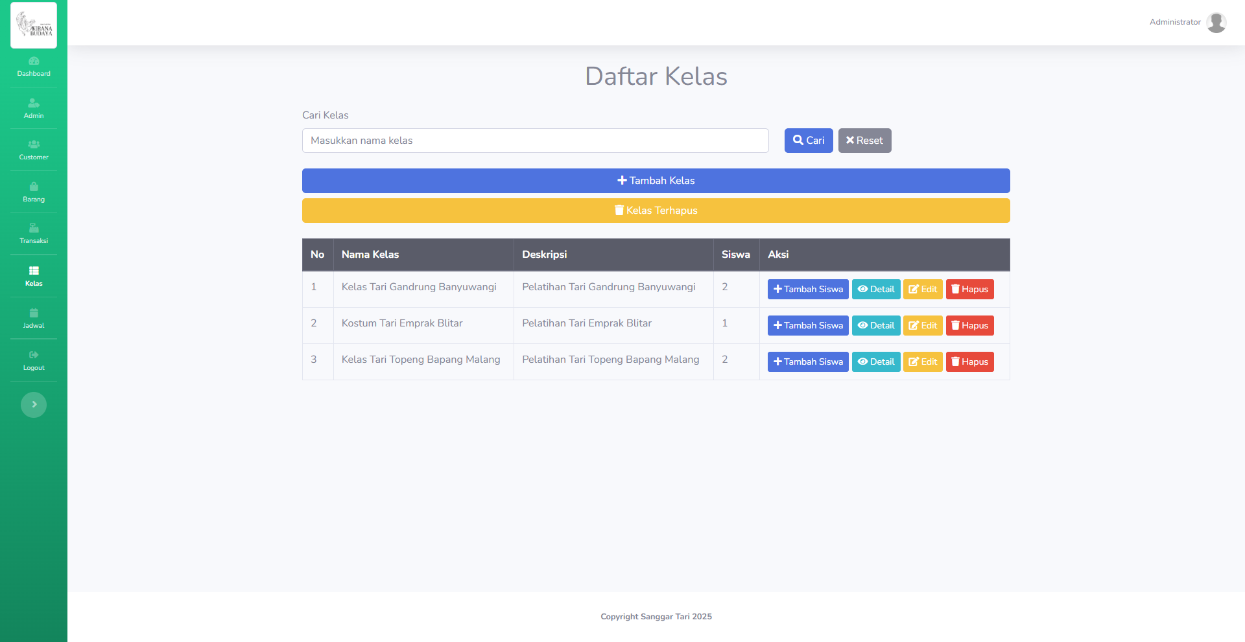
Task: Focus the Masukkan nama kelas field
Action: coord(535,141)
